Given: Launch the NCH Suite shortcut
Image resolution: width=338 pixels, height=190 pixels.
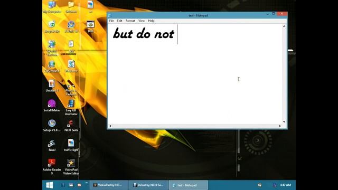Looking at the screenshot, I should point(71,126).
